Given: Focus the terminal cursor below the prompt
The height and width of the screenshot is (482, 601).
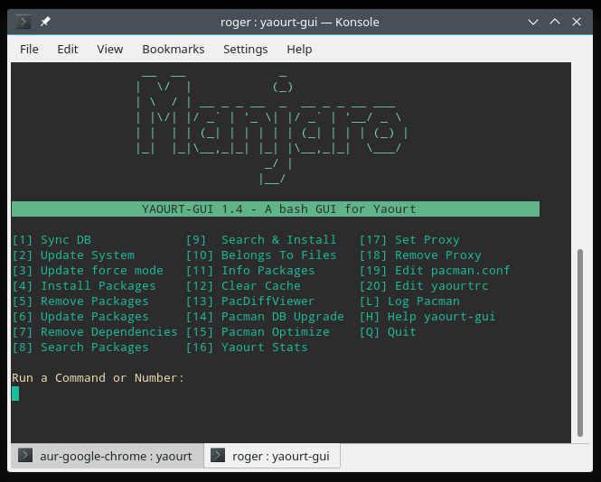Looking at the screenshot, I should tap(15, 394).
